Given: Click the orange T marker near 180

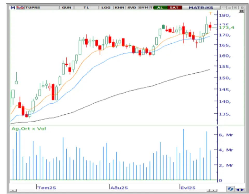Looking at the screenshot, I should [x=211, y=13].
